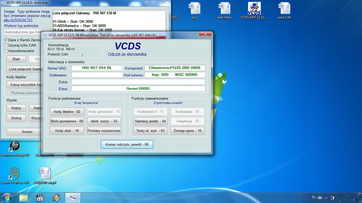Screen dimensions: 362x203
Task: Open 'Nastawy podst. - 04'
Action: 151,121
